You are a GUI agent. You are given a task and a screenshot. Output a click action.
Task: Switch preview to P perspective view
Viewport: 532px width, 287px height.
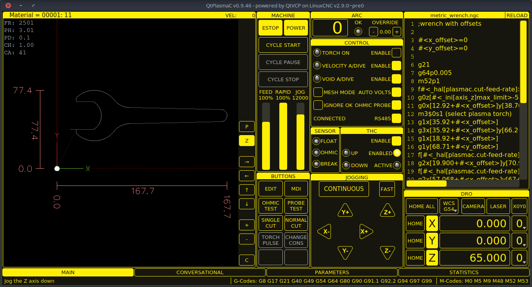coord(247,127)
